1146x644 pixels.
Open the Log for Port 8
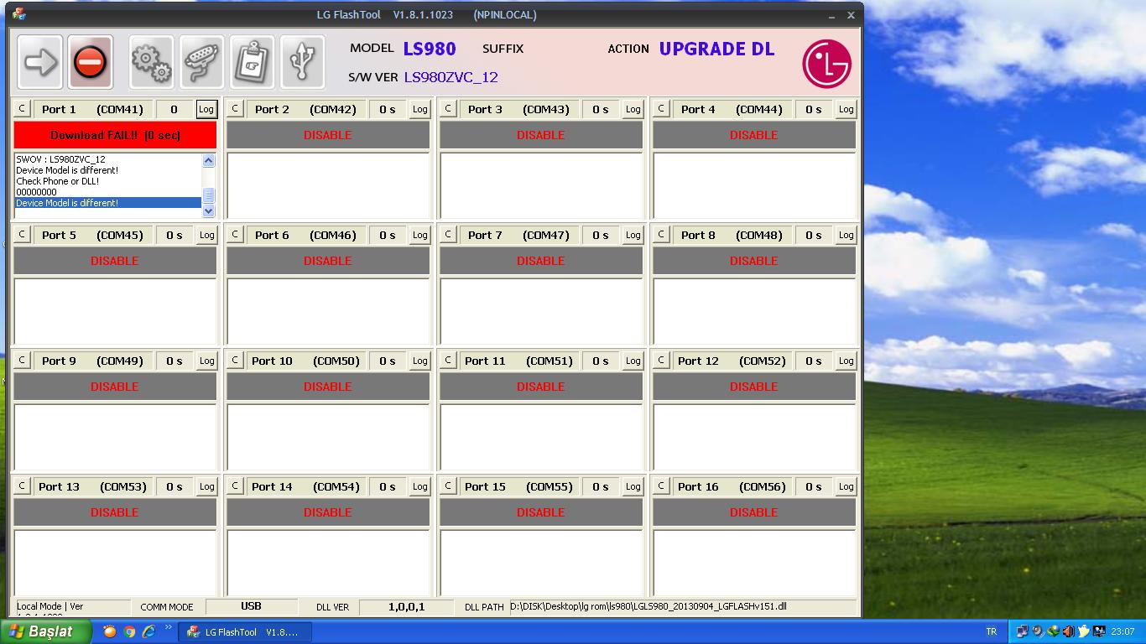[846, 235]
